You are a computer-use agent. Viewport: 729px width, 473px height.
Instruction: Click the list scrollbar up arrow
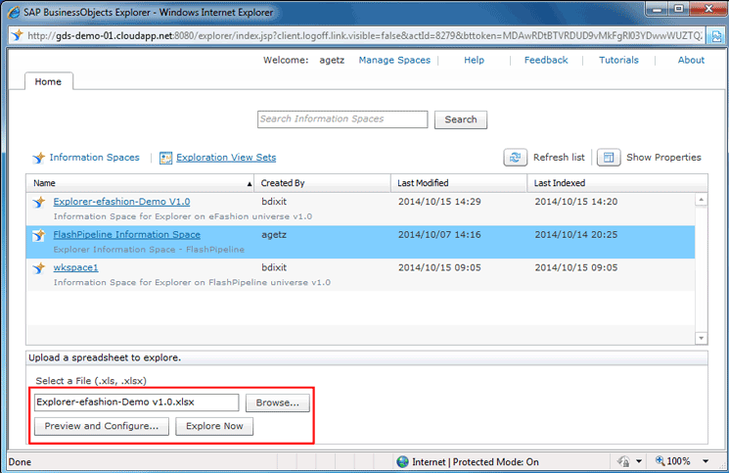pos(701,200)
